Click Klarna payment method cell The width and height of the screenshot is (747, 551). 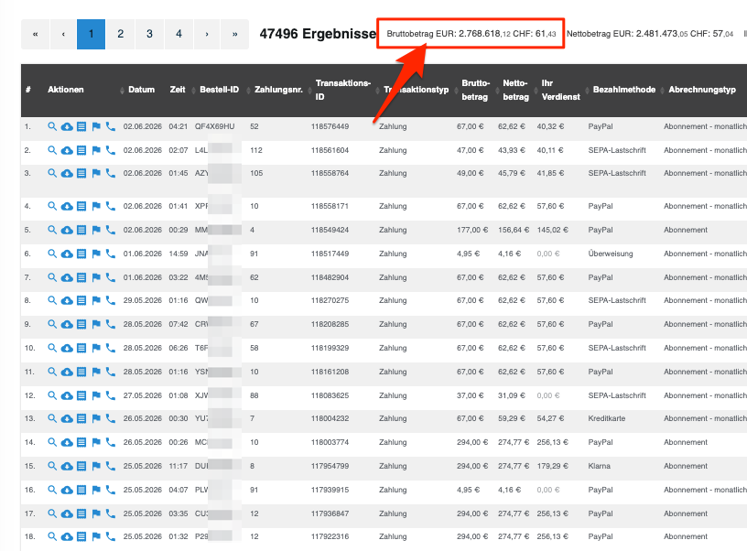click(599, 466)
